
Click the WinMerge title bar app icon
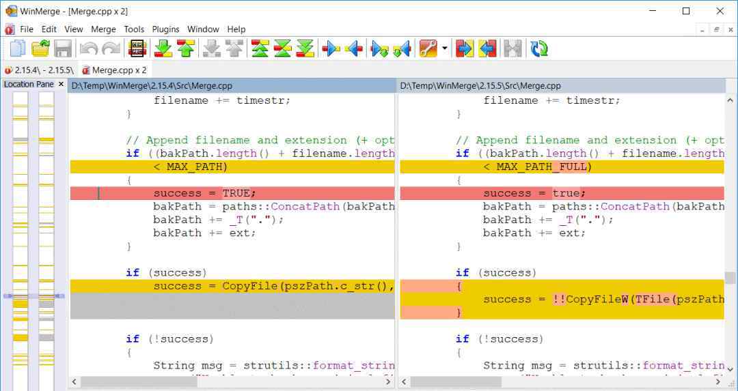click(12, 11)
